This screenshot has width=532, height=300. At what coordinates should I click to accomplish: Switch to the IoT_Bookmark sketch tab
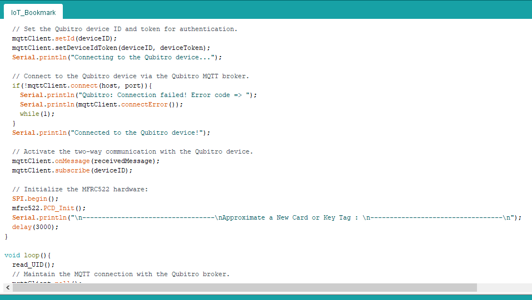point(33,12)
